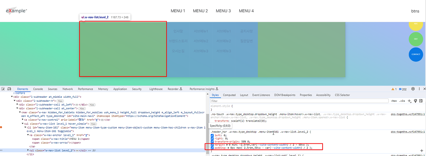Click the btns link in the header
The width and height of the screenshot is (426, 156).
click(415, 11)
